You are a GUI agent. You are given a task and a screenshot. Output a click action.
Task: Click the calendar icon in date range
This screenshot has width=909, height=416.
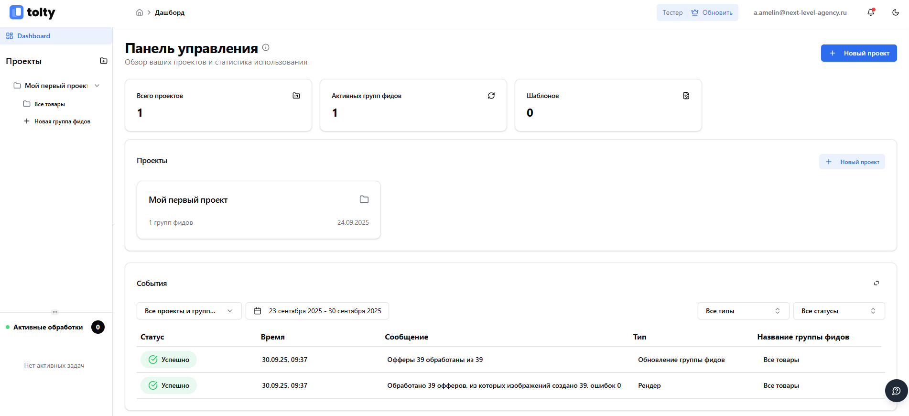coord(258,311)
